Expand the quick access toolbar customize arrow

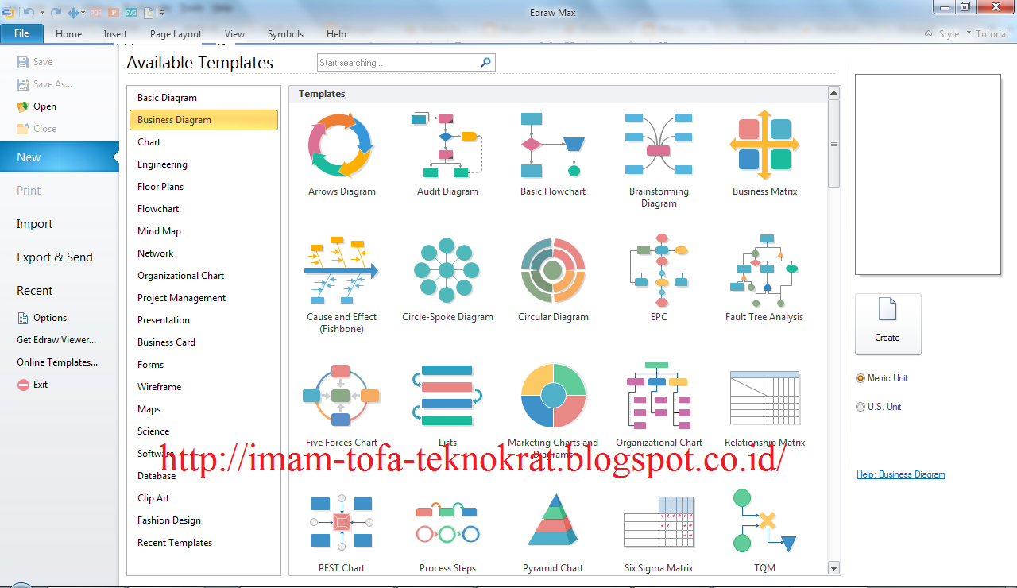(162, 13)
